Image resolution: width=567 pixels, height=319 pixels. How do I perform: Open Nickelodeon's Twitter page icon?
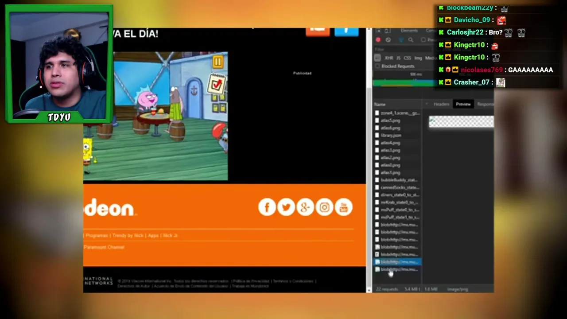[286, 207]
